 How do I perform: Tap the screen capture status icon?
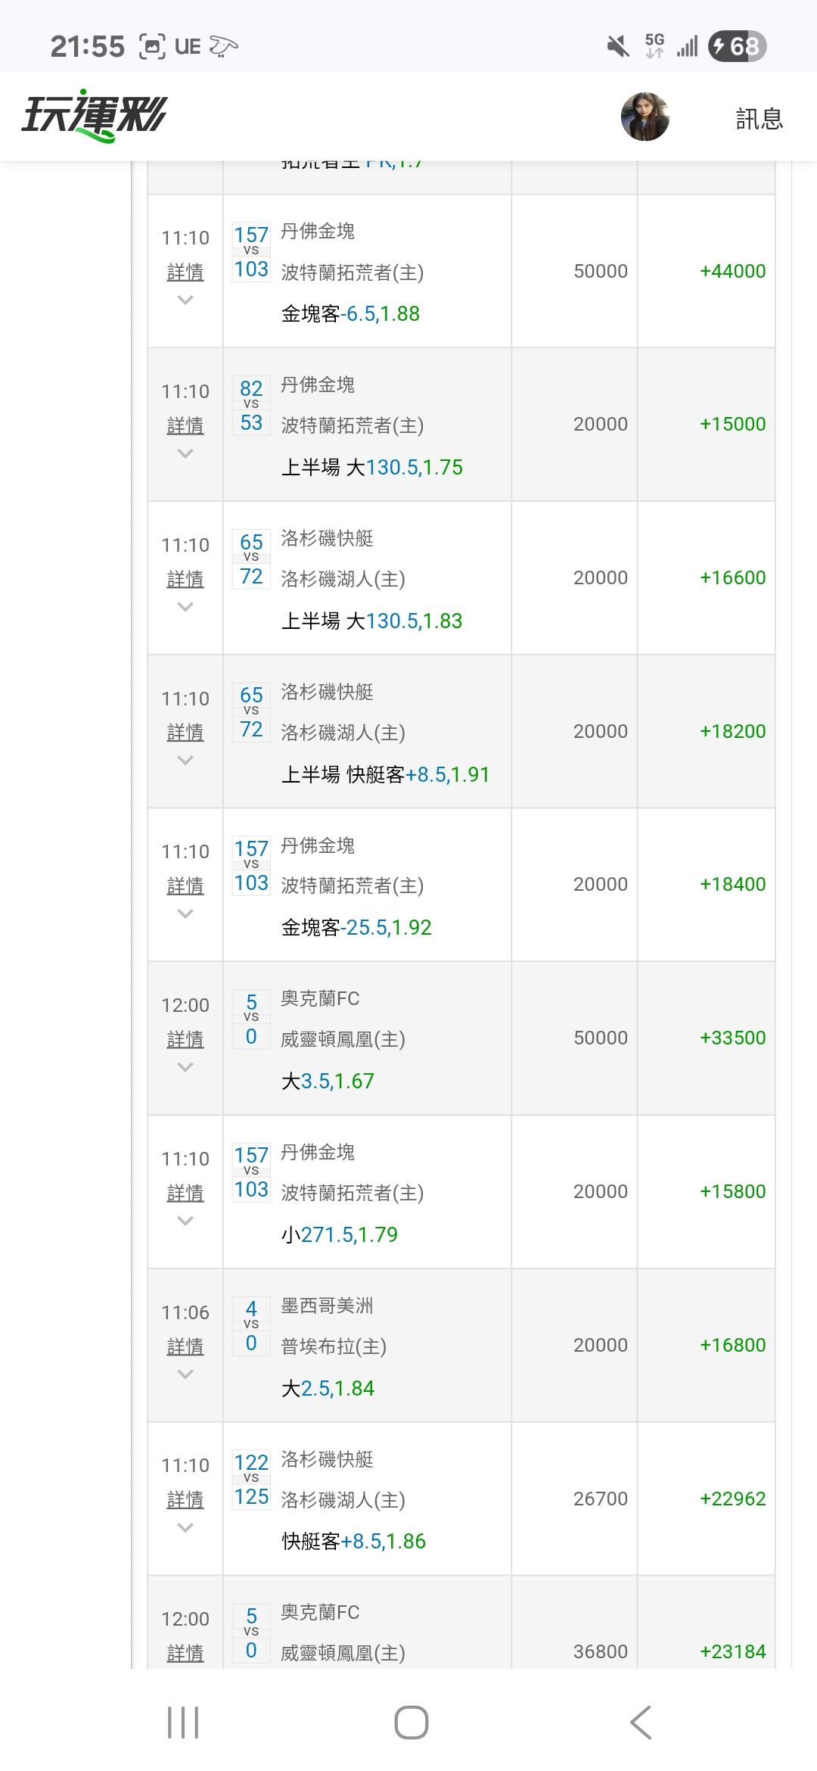tap(152, 47)
